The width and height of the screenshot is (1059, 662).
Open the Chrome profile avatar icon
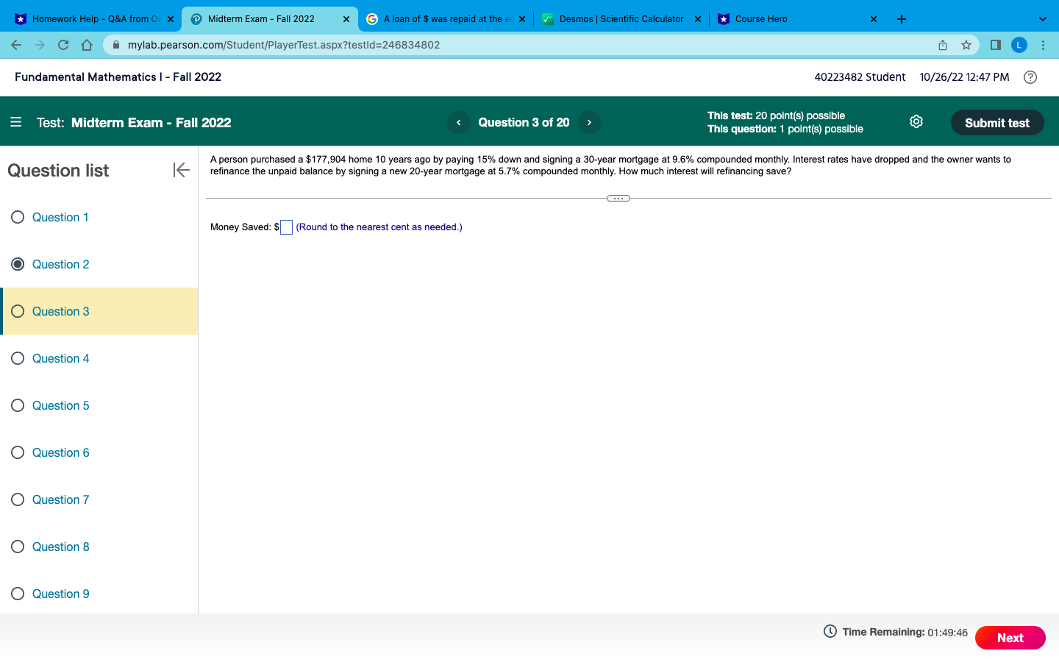click(1019, 45)
